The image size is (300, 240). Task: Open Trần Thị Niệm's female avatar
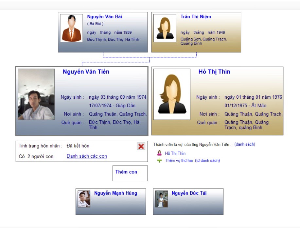[x=165, y=28]
